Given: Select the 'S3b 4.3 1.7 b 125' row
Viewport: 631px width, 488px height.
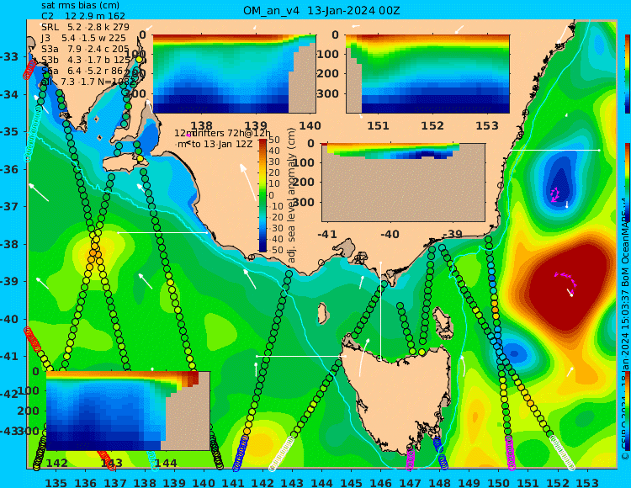Looking at the screenshot, I should pos(86,60).
